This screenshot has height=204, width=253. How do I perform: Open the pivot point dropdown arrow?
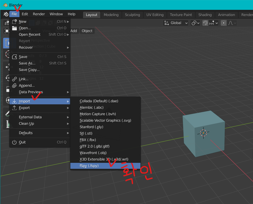(x=198, y=23)
